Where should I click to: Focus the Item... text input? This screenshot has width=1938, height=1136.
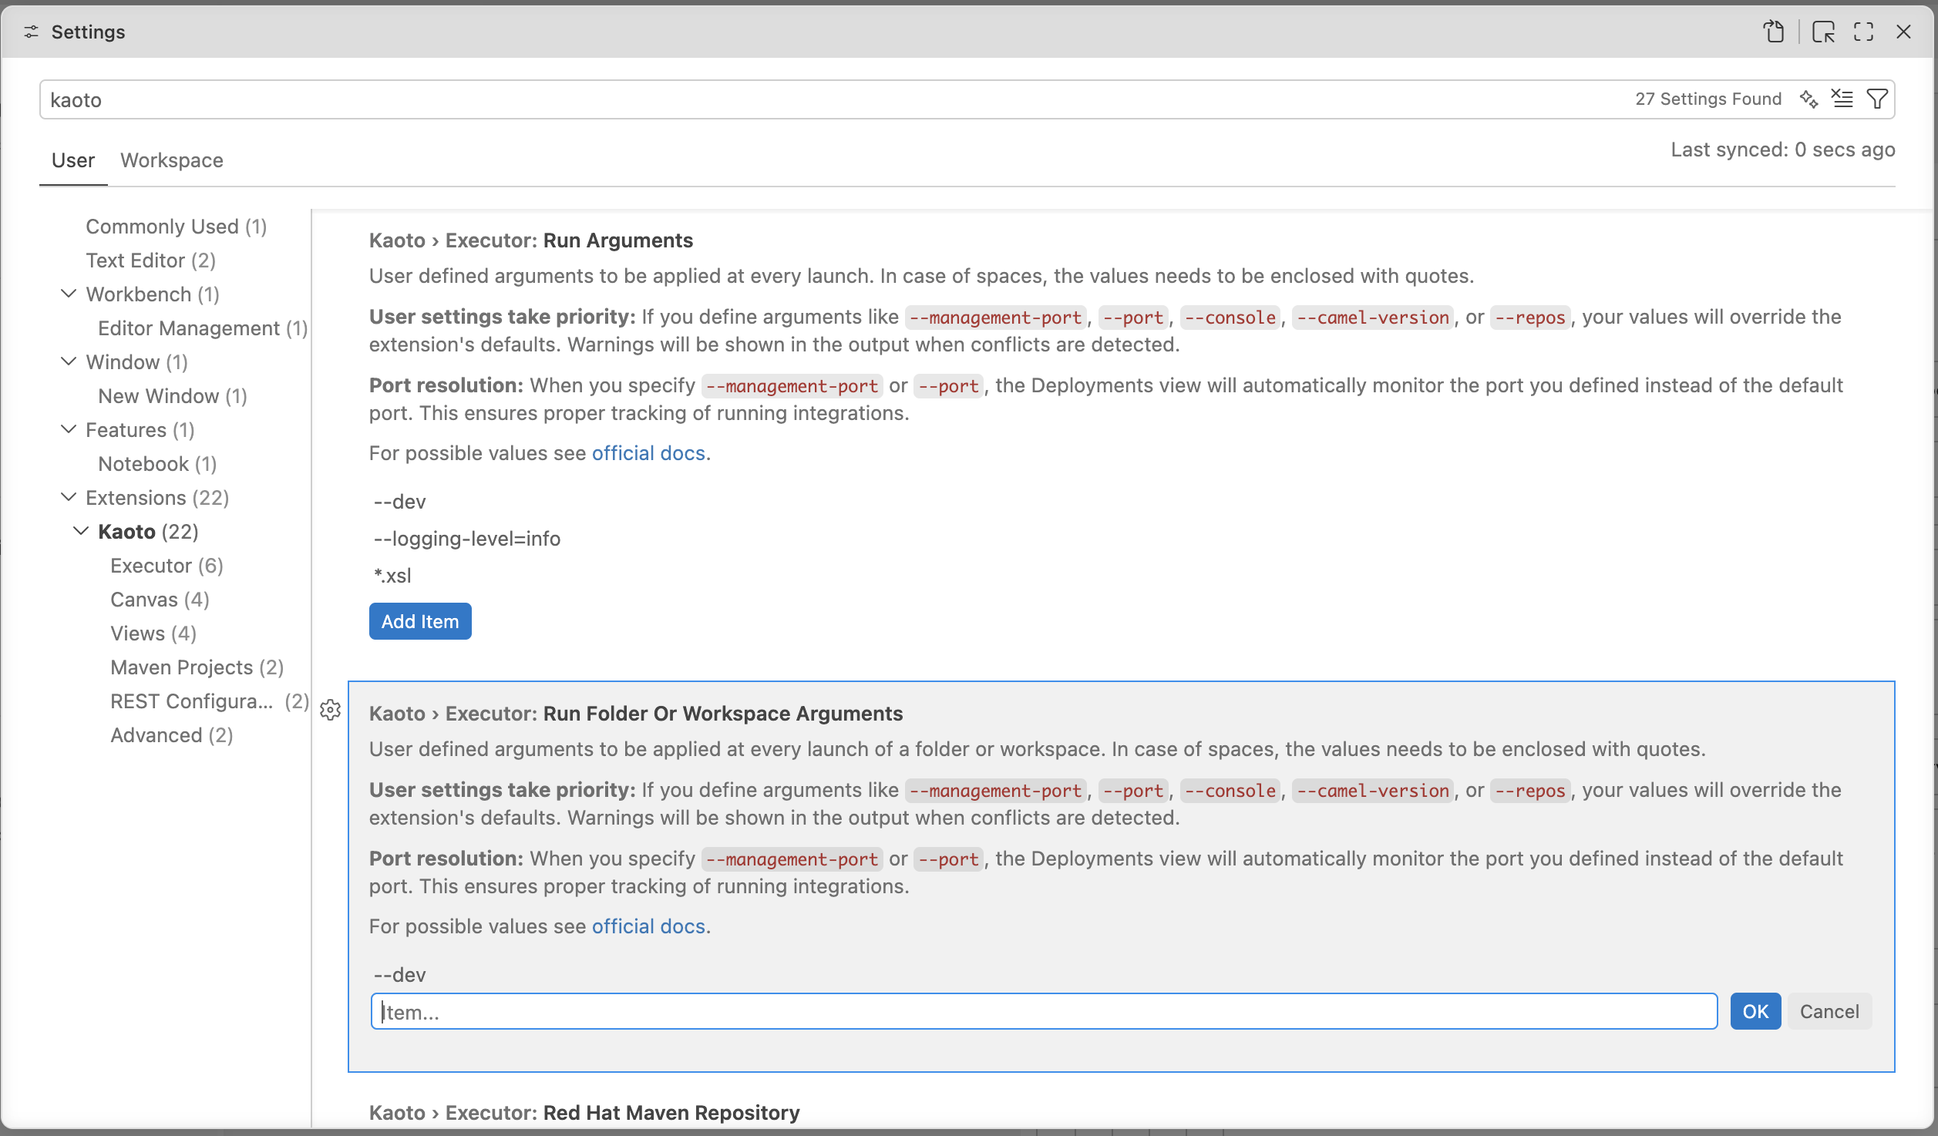coord(1044,1011)
